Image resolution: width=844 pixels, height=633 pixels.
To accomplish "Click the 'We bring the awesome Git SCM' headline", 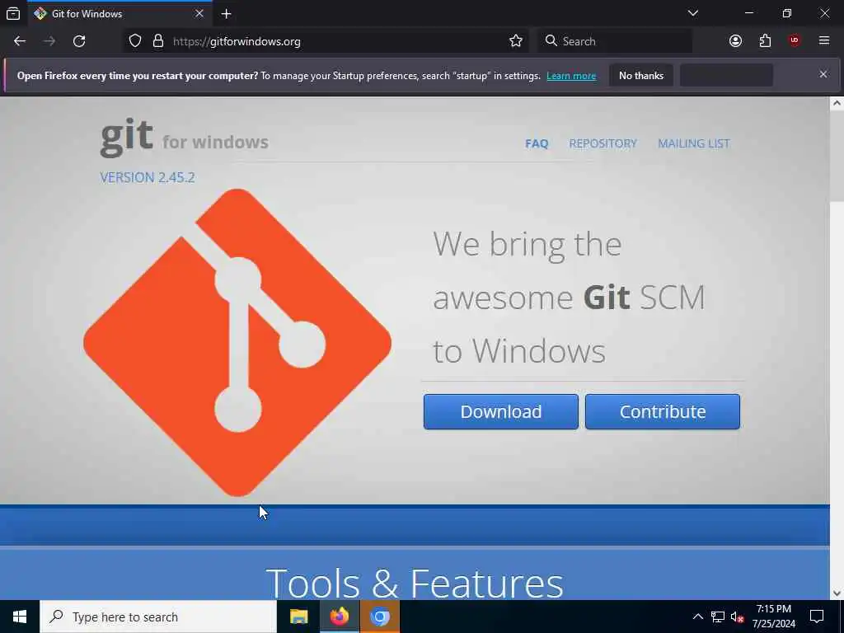I will coord(569,297).
